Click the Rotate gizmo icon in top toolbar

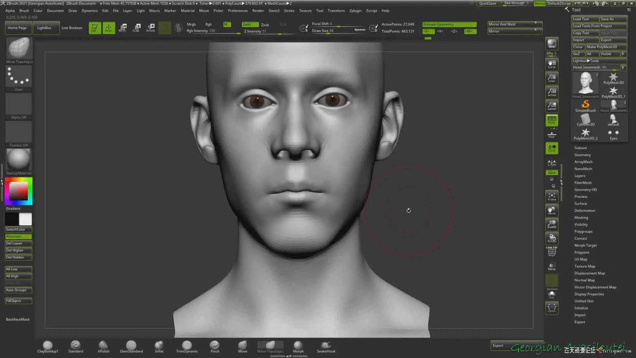[151, 28]
